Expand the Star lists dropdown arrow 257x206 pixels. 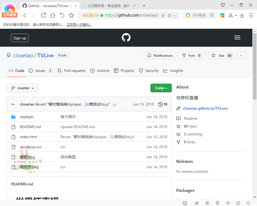[241, 55]
